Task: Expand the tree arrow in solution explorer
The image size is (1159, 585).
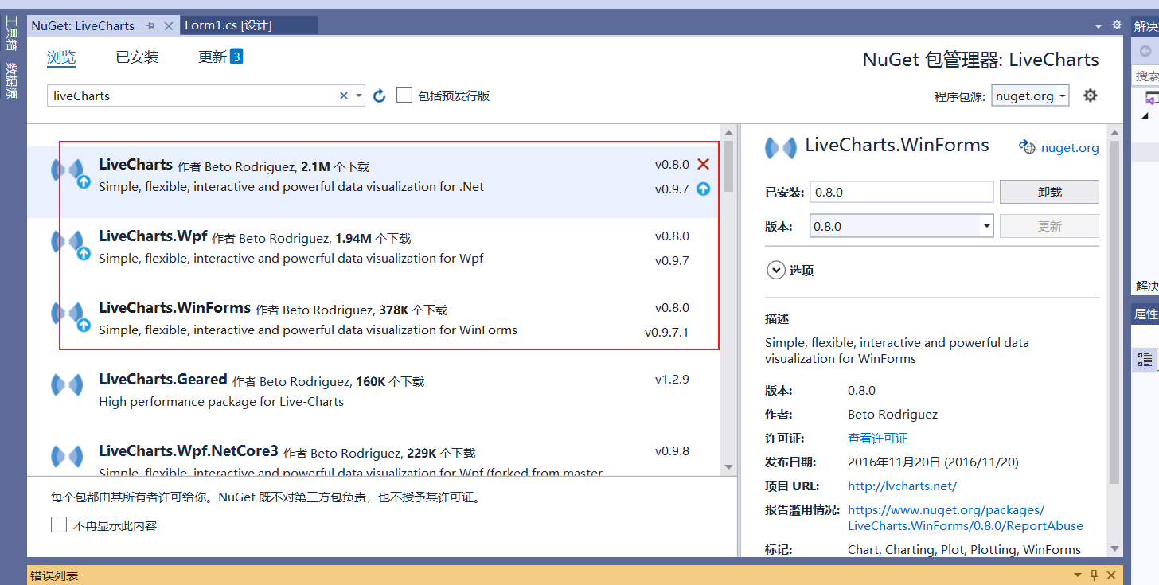Action: coord(1145,116)
